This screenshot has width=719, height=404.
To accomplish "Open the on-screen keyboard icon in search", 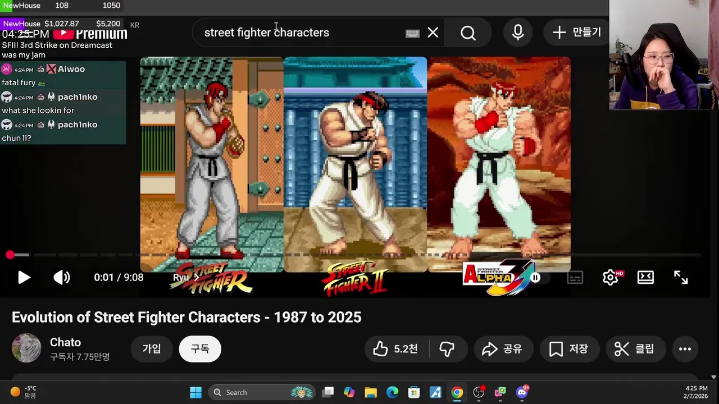I will click(x=412, y=33).
